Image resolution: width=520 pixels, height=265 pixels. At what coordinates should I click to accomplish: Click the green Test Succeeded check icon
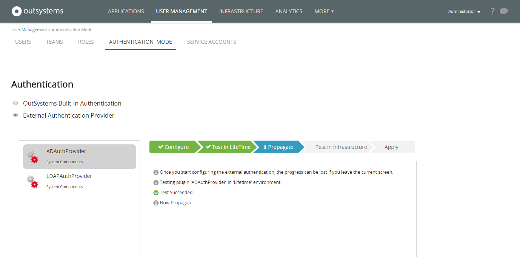click(156, 192)
